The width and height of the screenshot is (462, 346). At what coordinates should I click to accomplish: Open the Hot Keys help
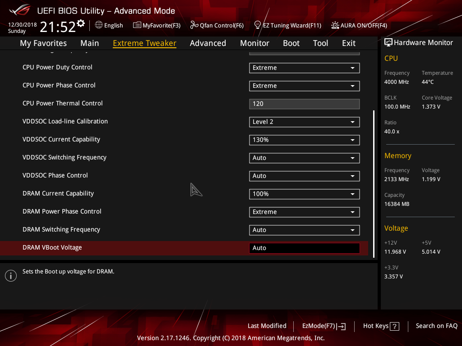point(381,326)
